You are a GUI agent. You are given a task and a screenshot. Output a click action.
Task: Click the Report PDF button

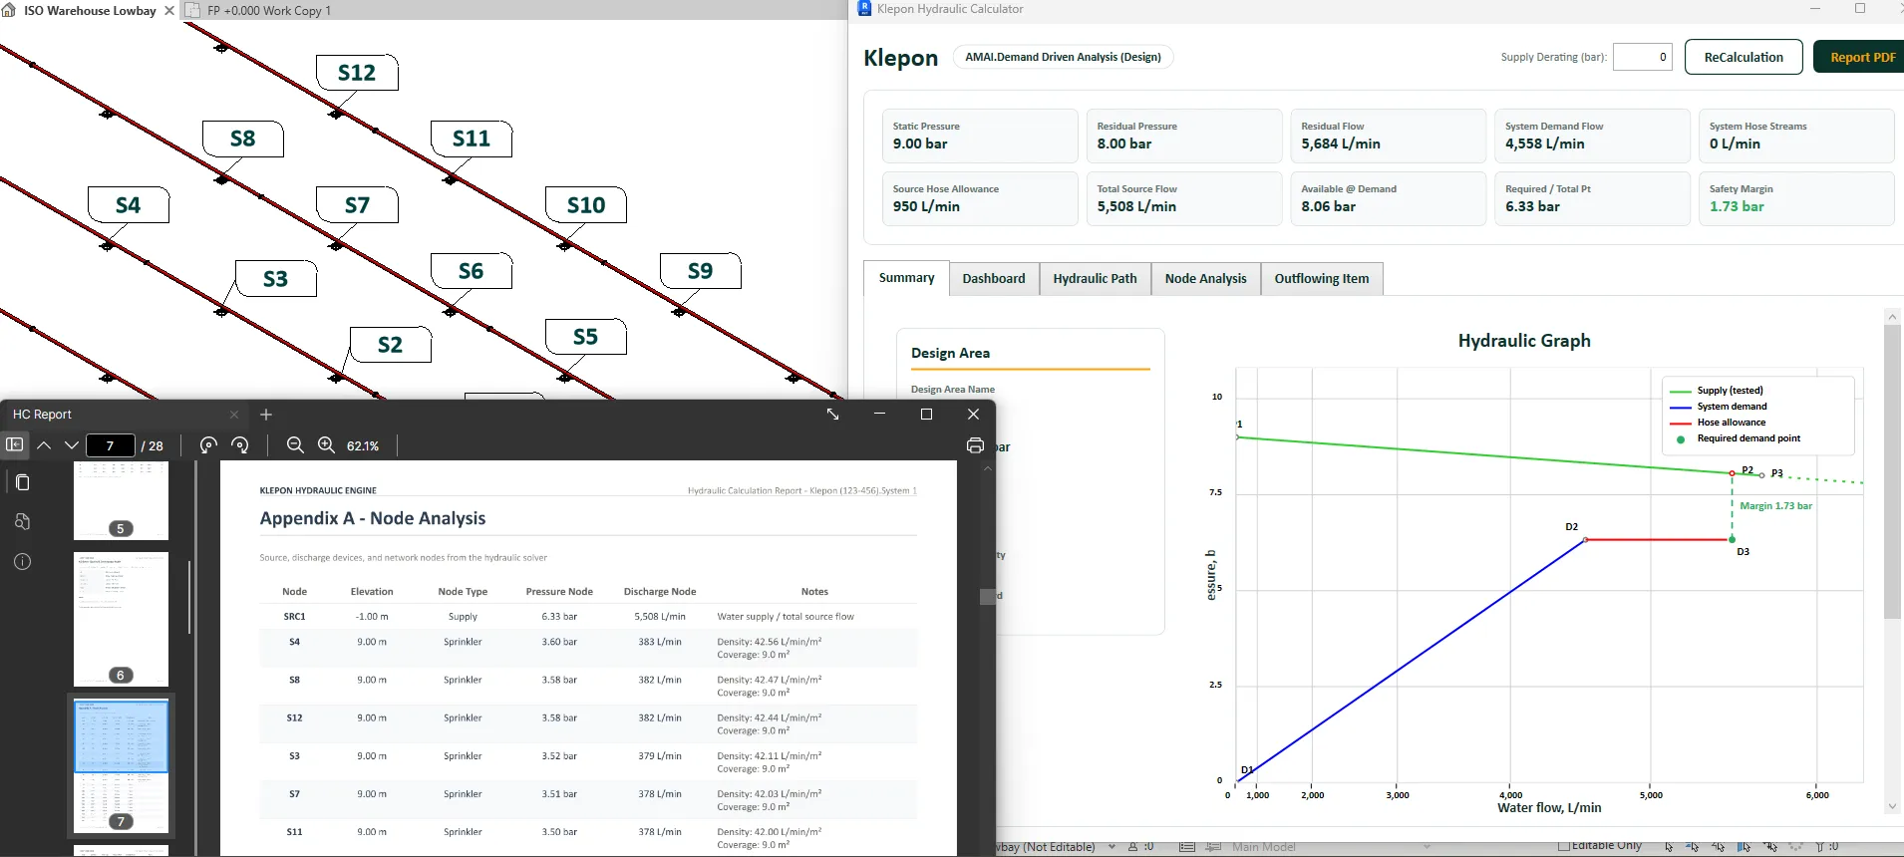(1861, 57)
